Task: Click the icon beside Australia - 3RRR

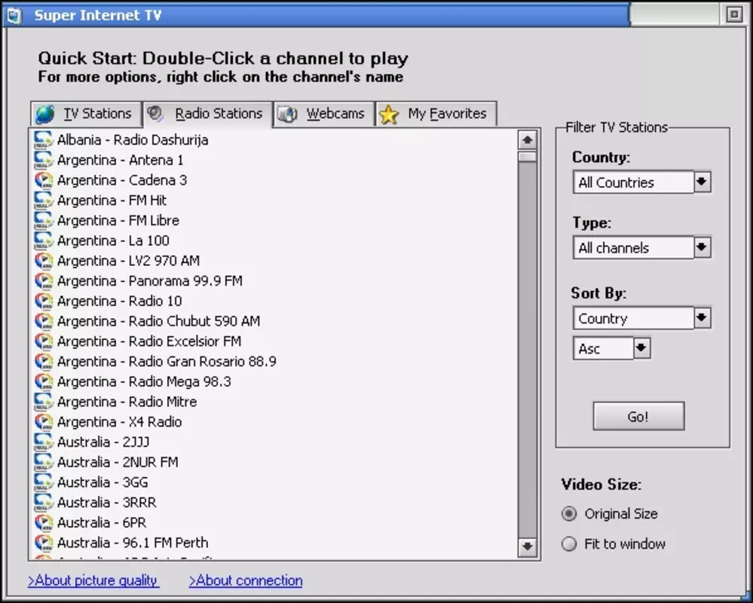Action: 43,503
